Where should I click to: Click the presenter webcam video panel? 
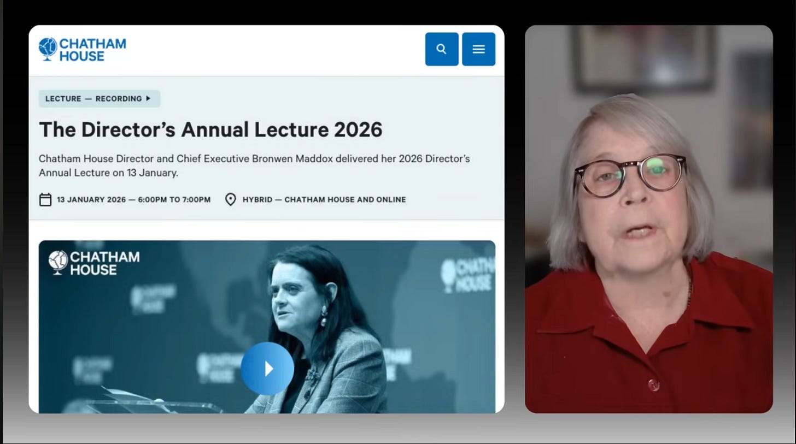[x=649, y=219]
